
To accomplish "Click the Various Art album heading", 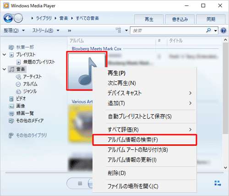I will (82, 101).
